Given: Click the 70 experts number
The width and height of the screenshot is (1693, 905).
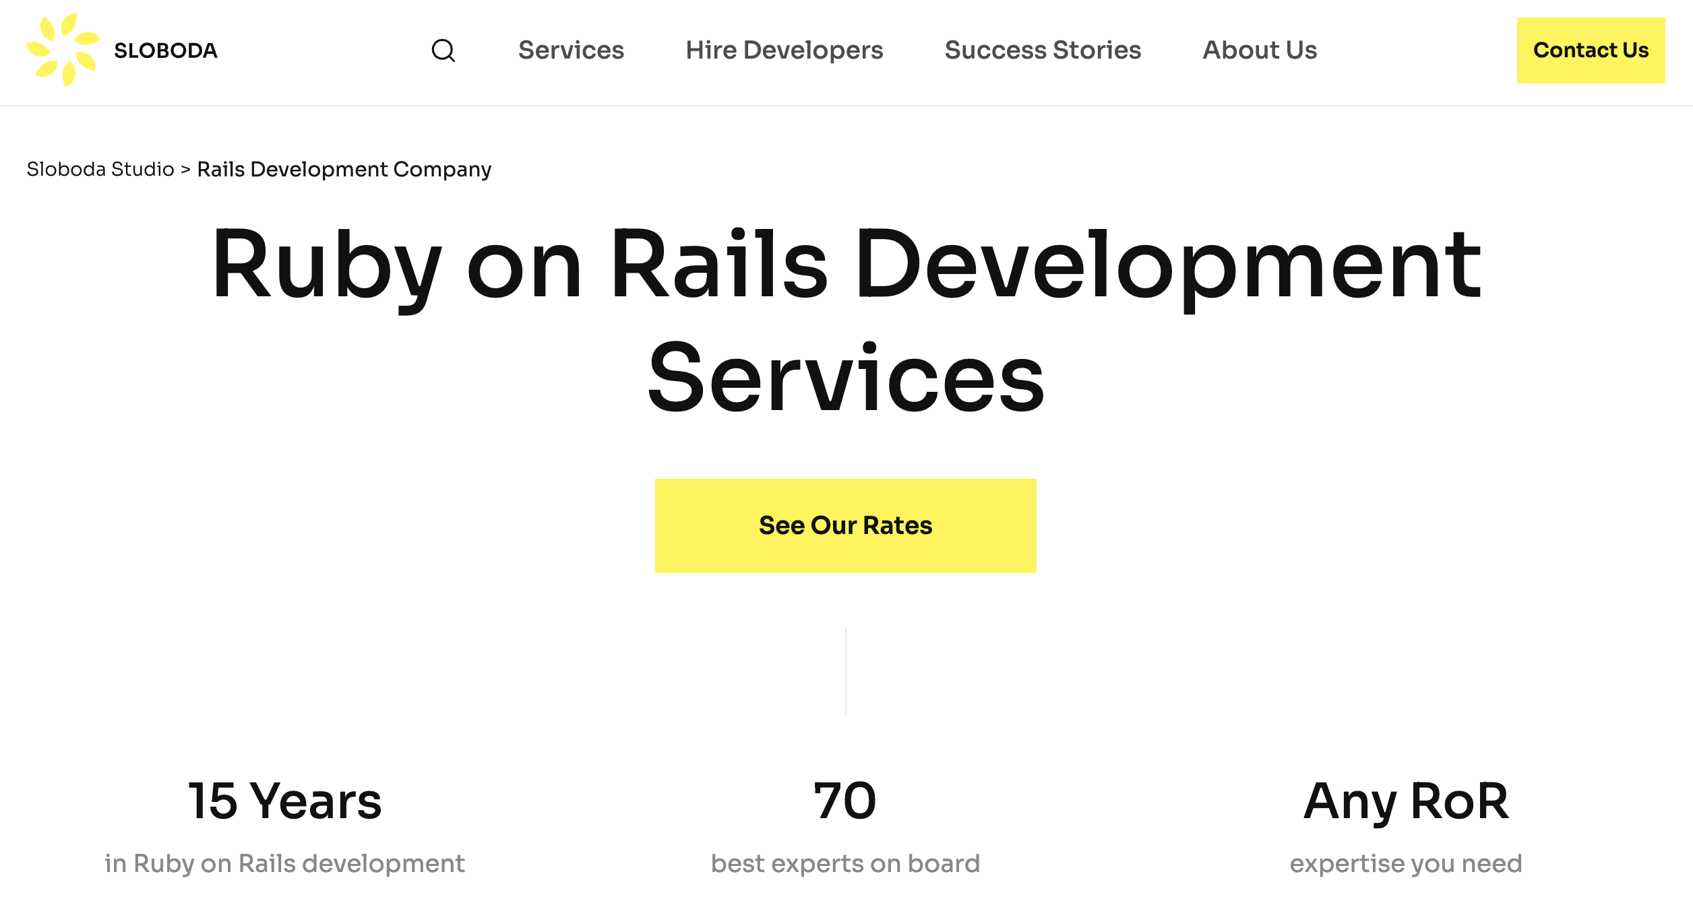Looking at the screenshot, I should click(845, 801).
